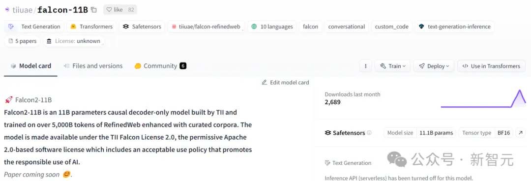Viewport: 531px width, 181px height.
Task: Click the Text Generation tag
Action: [x=34, y=27]
